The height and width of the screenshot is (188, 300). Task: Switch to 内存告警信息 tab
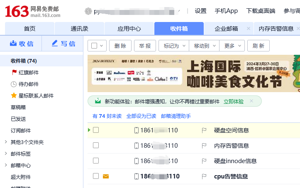pyautogui.click(x=276, y=29)
